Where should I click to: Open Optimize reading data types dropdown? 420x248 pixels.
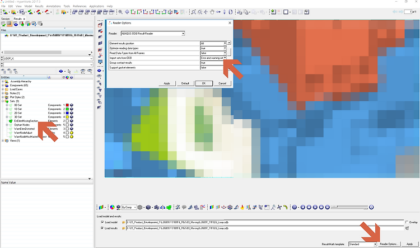pyautogui.click(x=225, y=48)
